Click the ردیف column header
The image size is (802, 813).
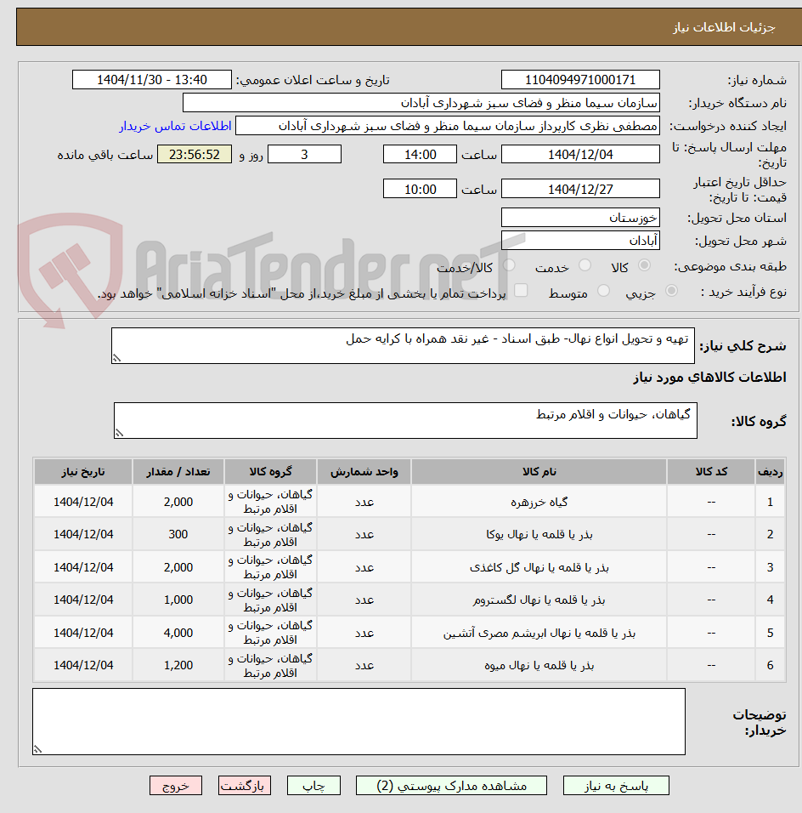pyautogui.click(x=770, y=472)
